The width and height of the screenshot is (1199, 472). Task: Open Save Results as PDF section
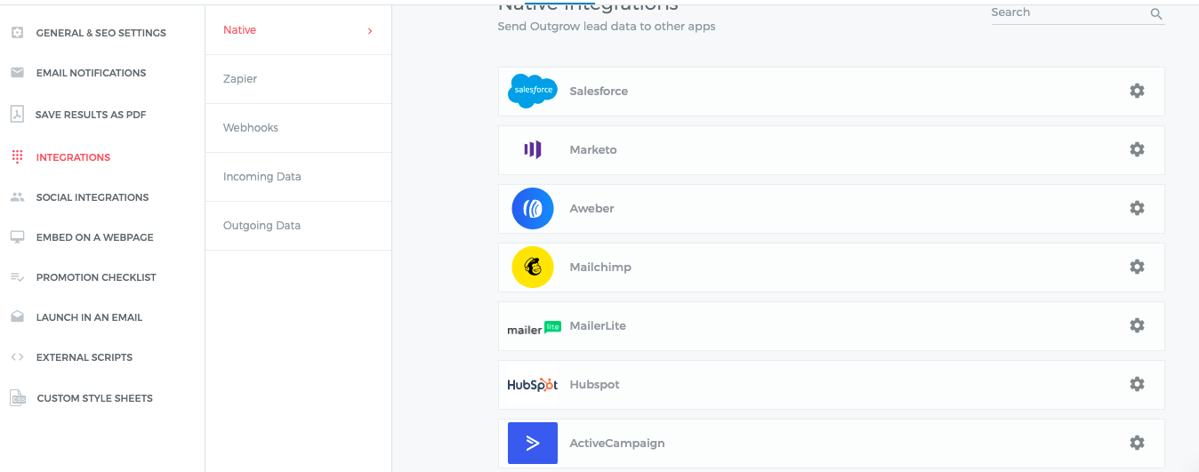pos(91,115)
